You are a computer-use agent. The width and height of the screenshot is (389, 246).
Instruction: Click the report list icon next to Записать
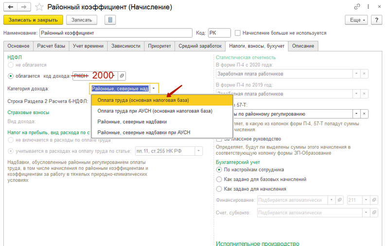point(110,20)
